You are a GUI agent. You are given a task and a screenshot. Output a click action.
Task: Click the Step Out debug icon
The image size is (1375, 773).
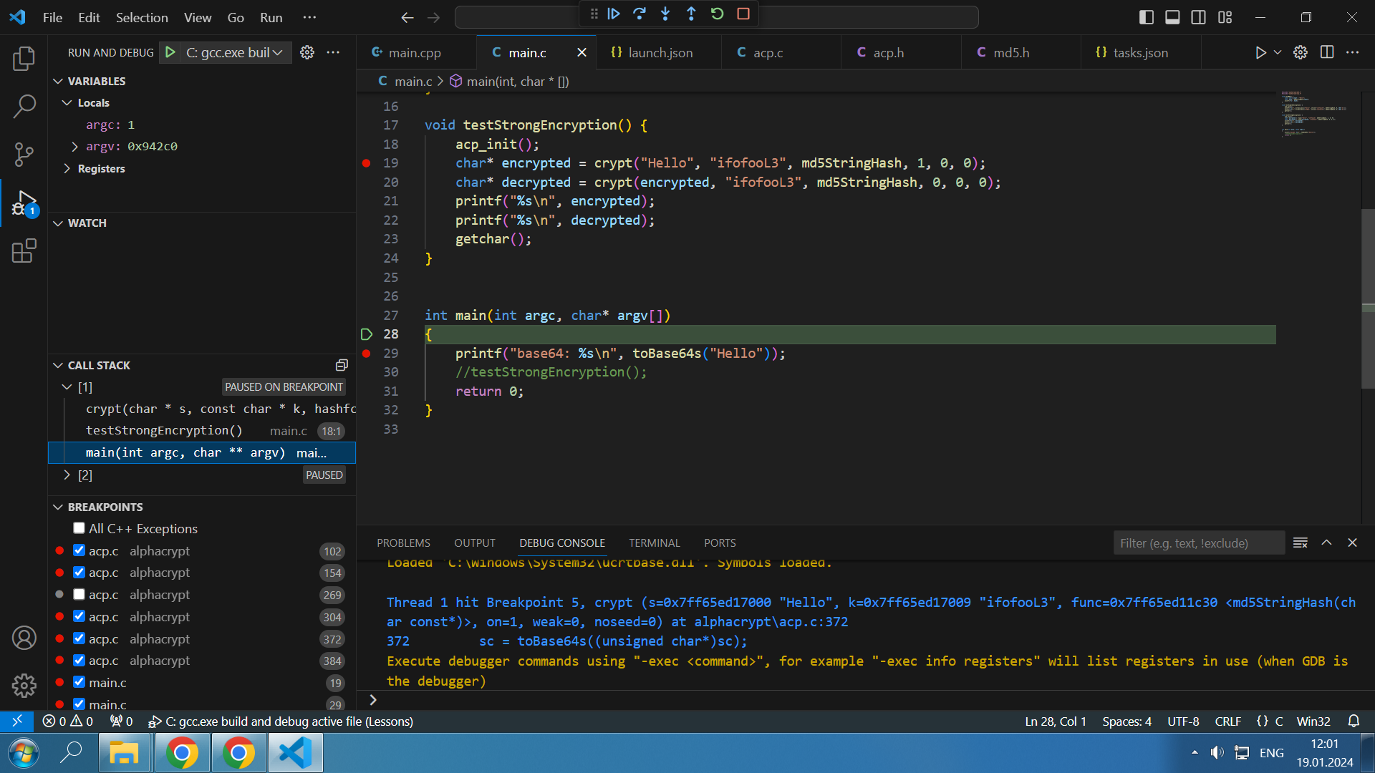(x=690, y=14)
